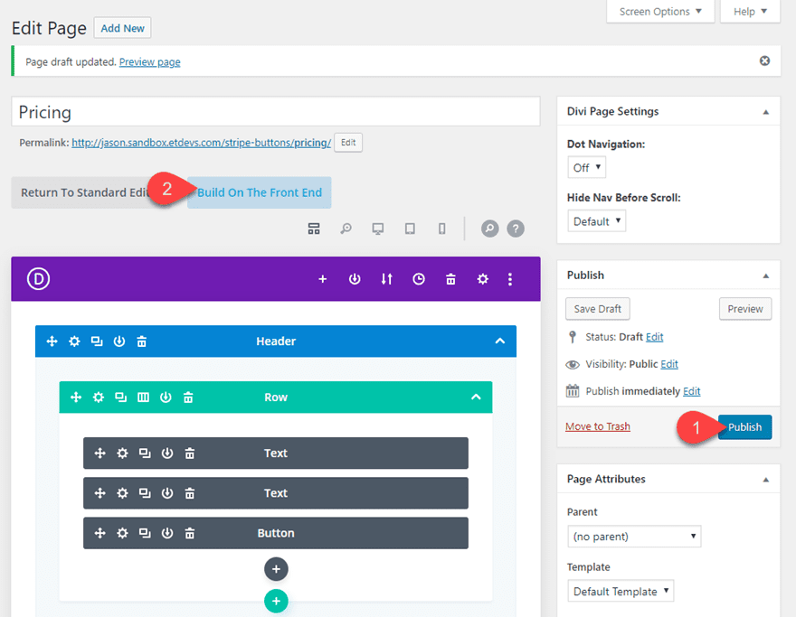Image resolution: width=796 pixels, height=617 pixels.
Task: Disable the first Text module
Action: [167, 453]
